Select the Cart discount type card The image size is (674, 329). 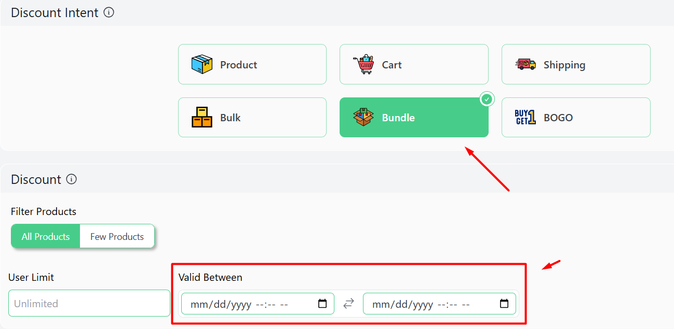coord(414,64)
